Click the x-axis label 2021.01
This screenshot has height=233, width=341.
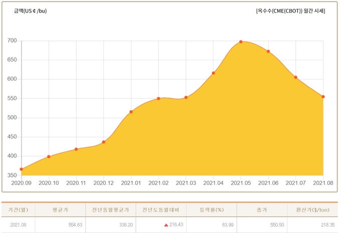coord(131,183)
